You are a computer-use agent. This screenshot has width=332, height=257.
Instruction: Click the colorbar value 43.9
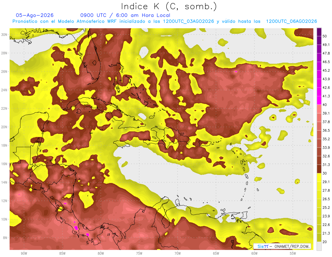tap(326, 79)
